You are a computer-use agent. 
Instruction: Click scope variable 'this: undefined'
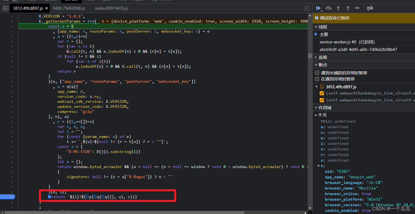coord(338,121)
